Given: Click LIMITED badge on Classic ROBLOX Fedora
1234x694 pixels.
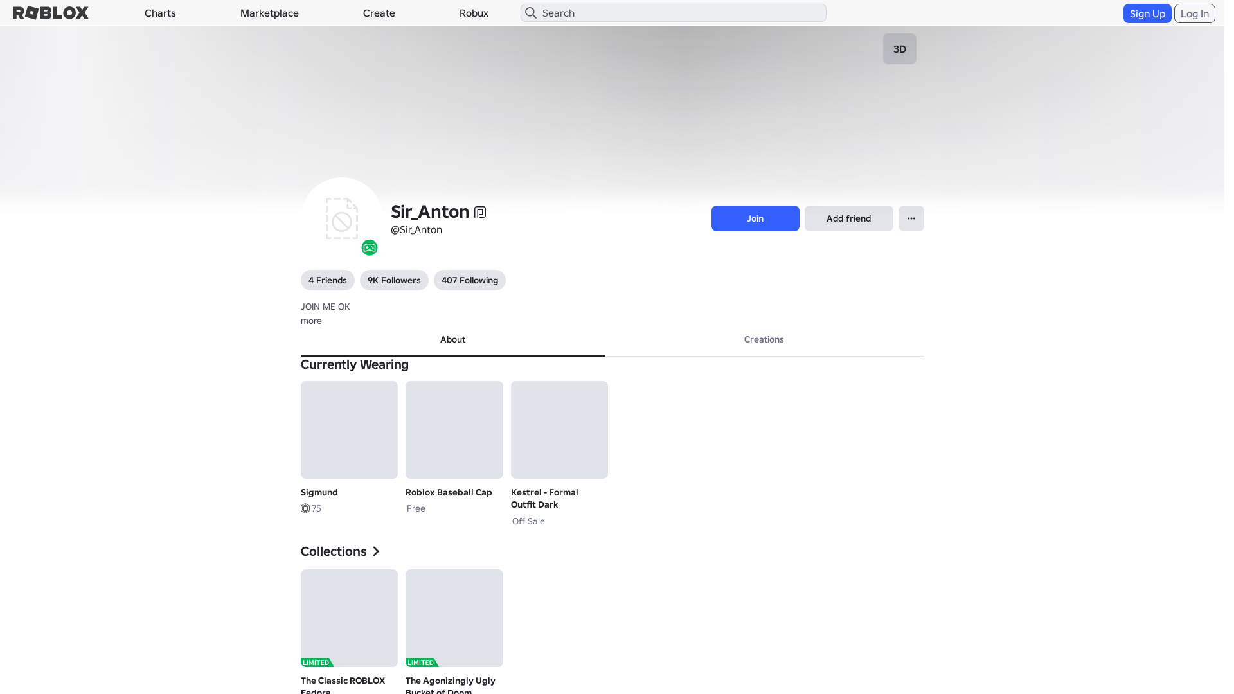Looking at the screenshot, I should [317, 663].
